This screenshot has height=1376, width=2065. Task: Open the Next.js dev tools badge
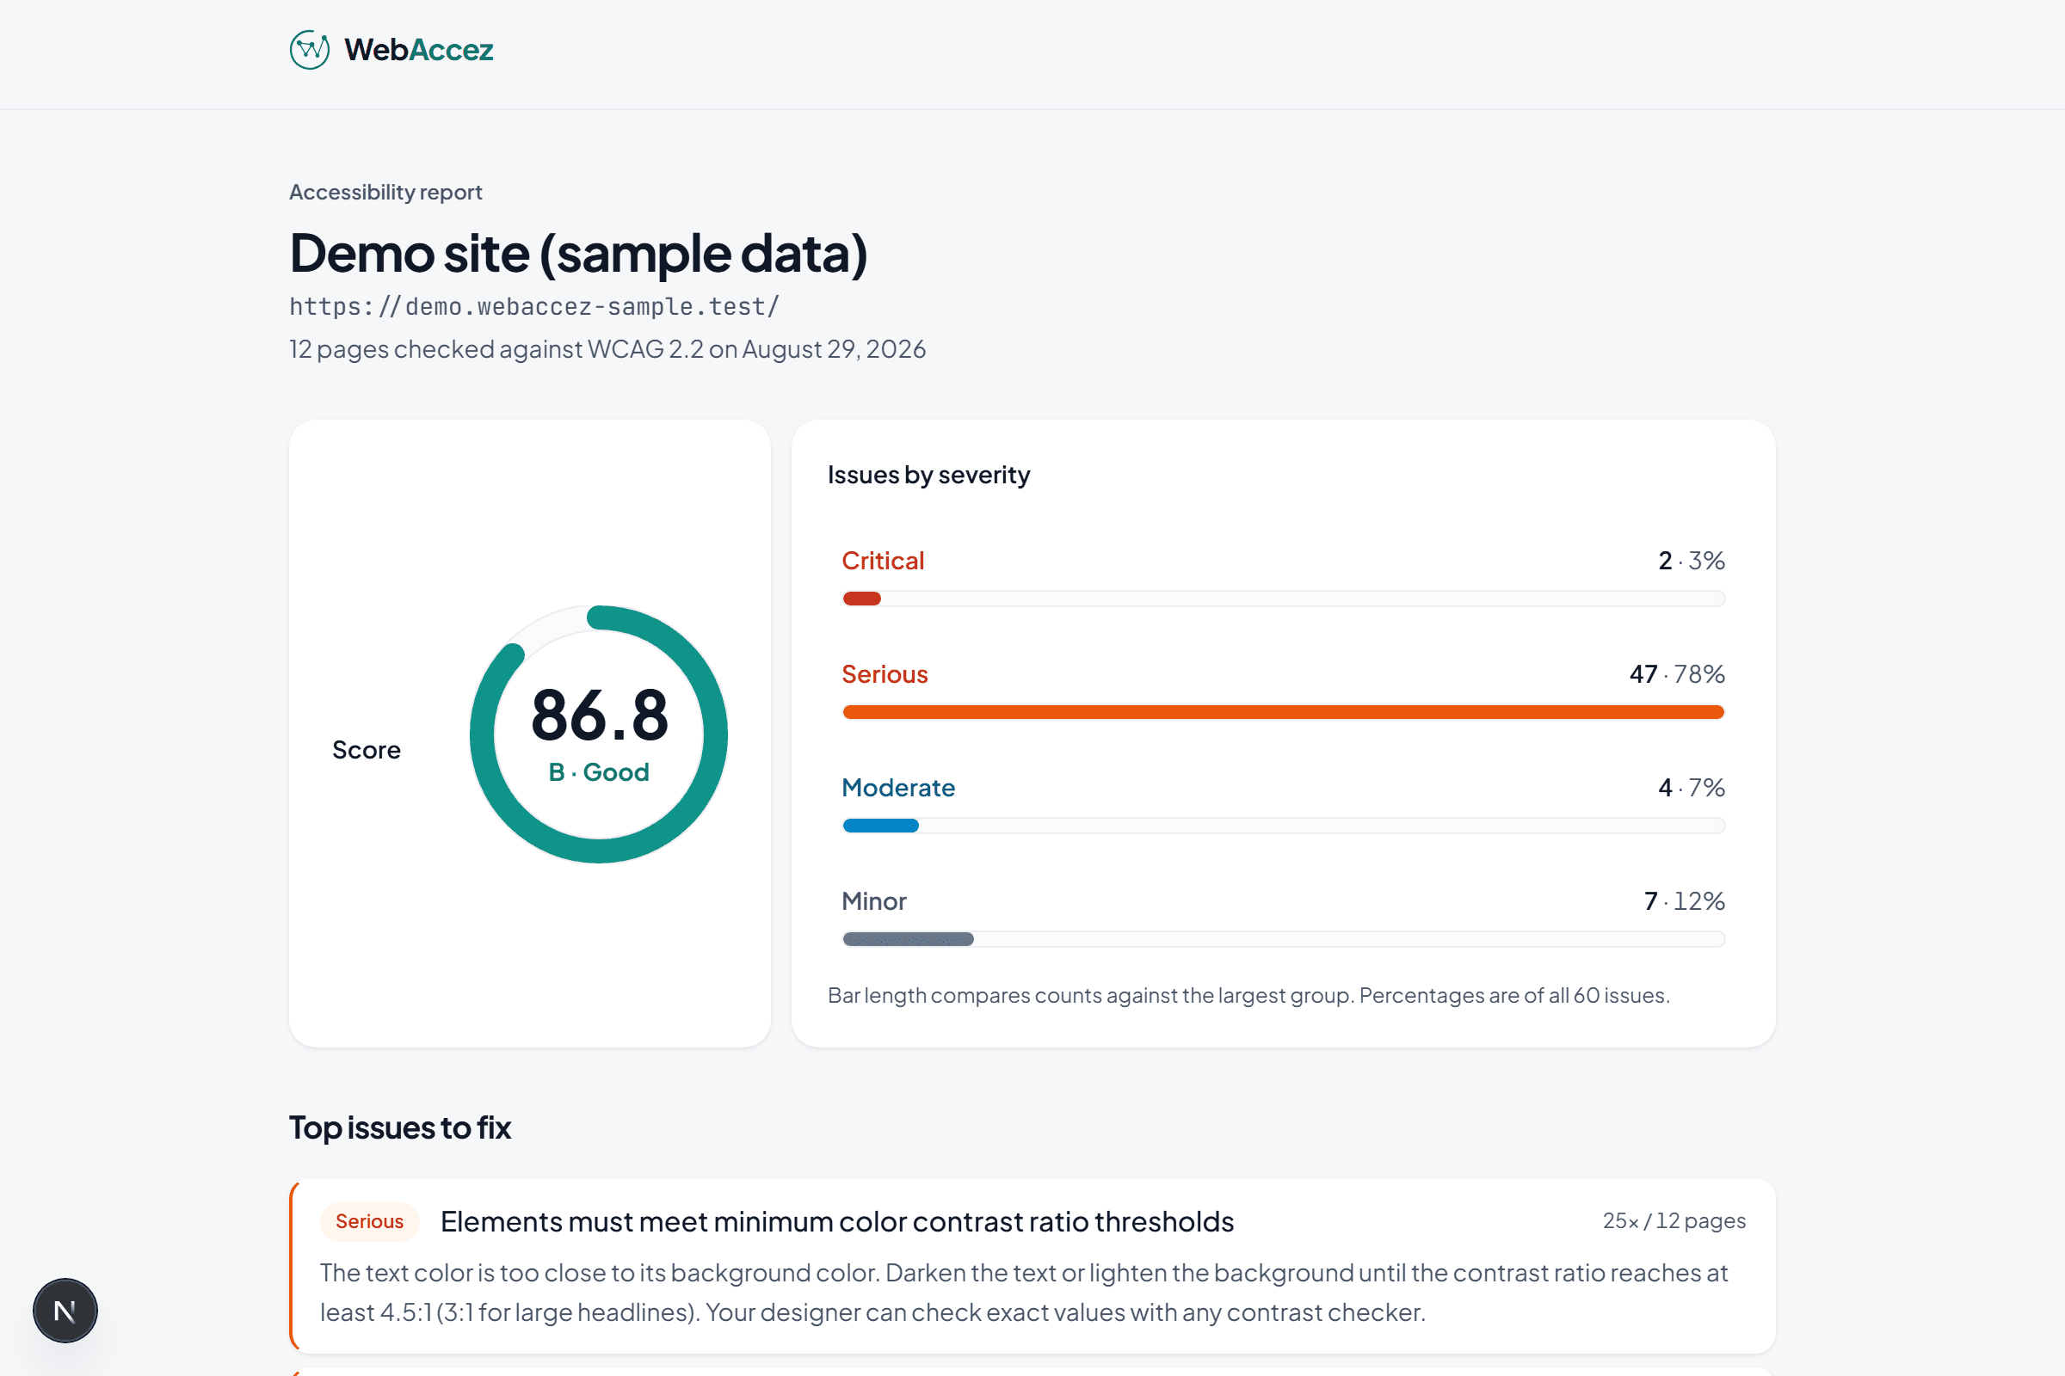pyautogui.click(x=65, y=1310)
